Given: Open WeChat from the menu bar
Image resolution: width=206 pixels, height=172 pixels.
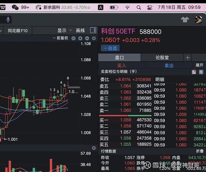Looking at the screenshot, I should [15, 7].
